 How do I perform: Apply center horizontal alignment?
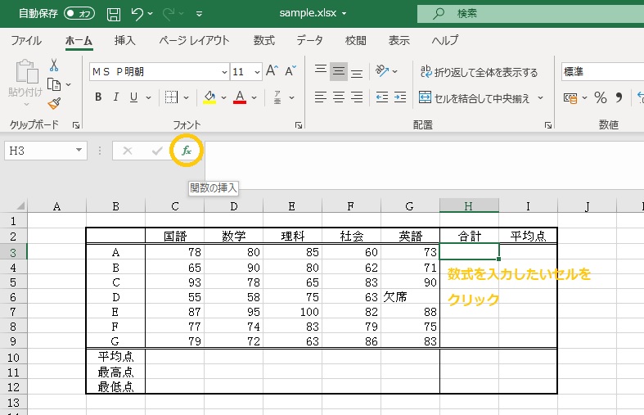pos(338,97)
